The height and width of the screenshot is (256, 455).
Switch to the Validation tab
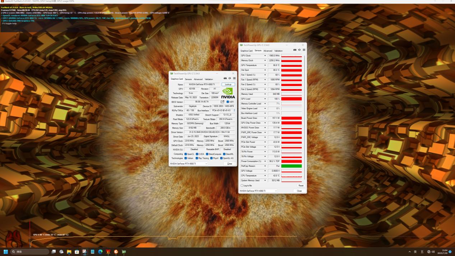tap(209, 79)
